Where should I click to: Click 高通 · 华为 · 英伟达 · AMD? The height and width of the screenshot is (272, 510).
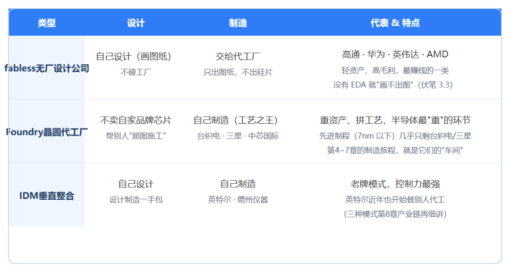[395, 54]
